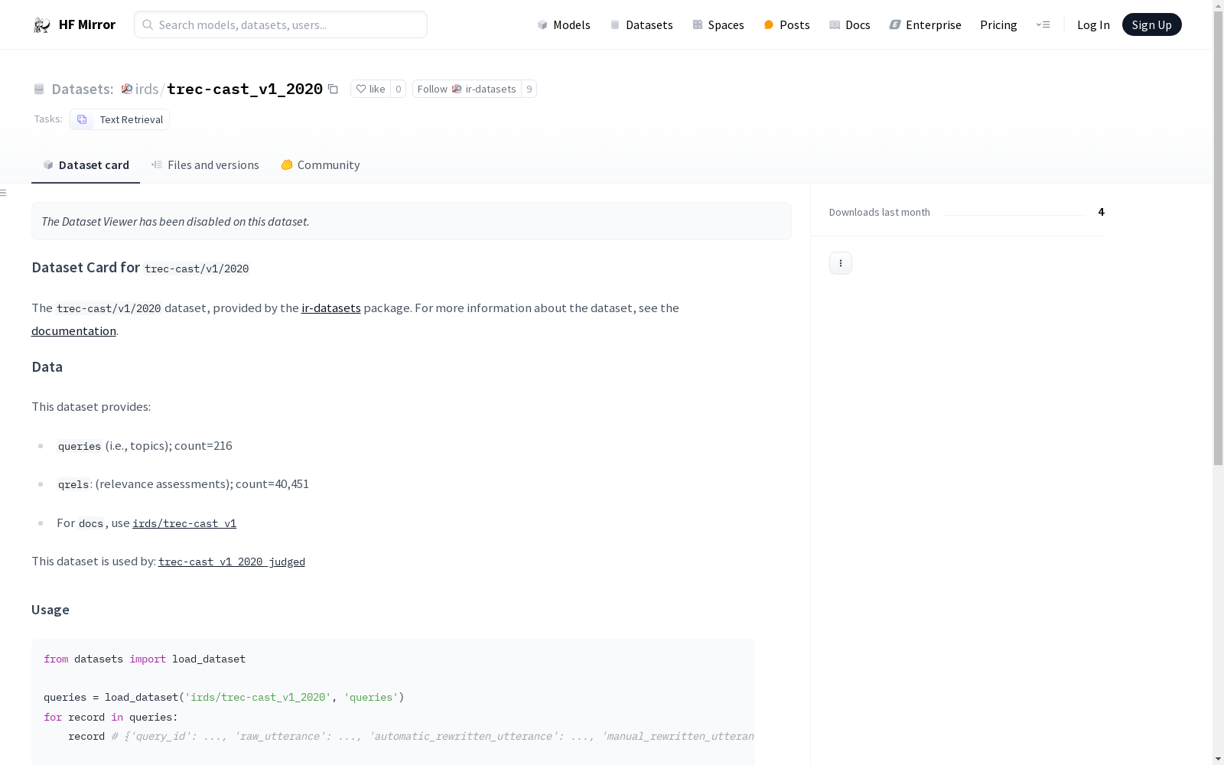Open Spaces in the top navigation
Image resolution: width=1224 pixels, height=765 pixels.
pyautogui.click(x=718, y=24)
